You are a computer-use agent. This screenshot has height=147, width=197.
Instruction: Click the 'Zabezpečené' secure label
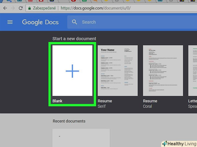click(44, 8)
